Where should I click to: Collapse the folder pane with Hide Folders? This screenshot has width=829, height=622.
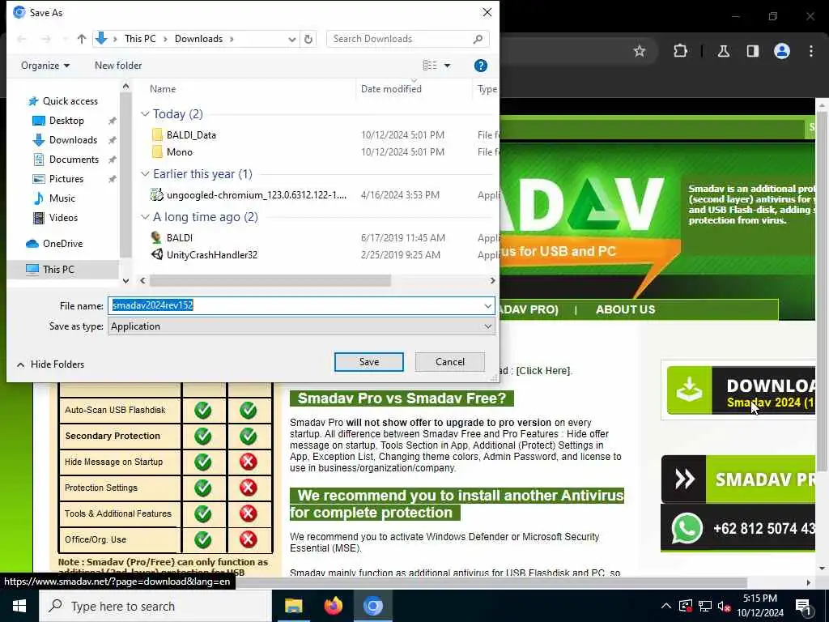pos(51,364)
